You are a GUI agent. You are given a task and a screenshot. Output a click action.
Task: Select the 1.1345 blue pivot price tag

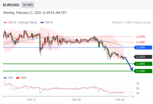coord(143,48)
